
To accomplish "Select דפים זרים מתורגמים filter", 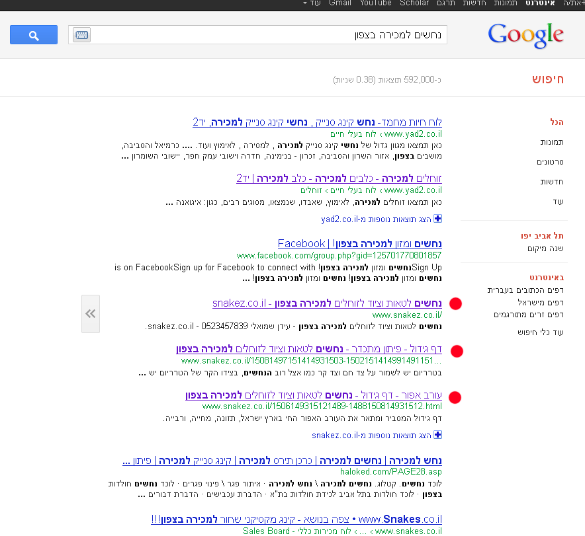I will 529,315.
